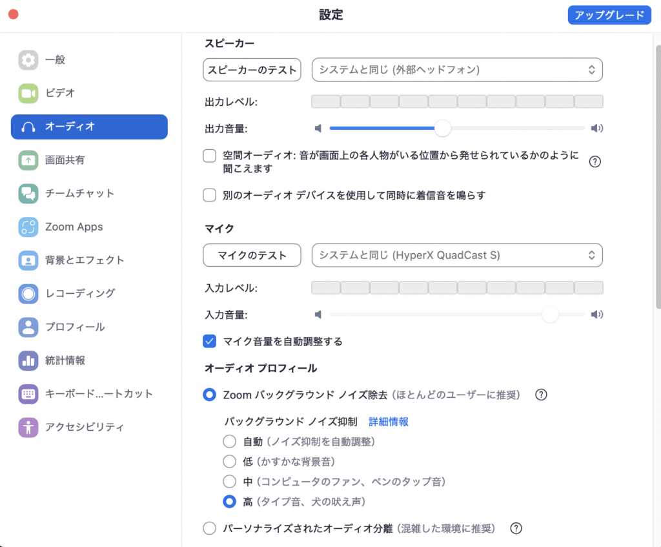
Task: Open speaker device dropdown (外部ヘッドフォン)
Action: (x=457, y=70)
